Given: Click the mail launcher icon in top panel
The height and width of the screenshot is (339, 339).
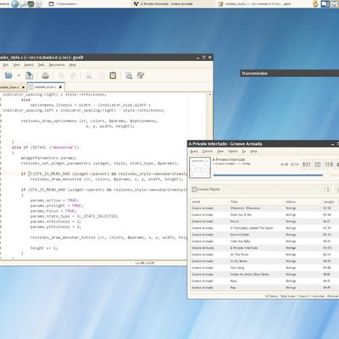Looking at the screenshot, I should click(24, 4).
